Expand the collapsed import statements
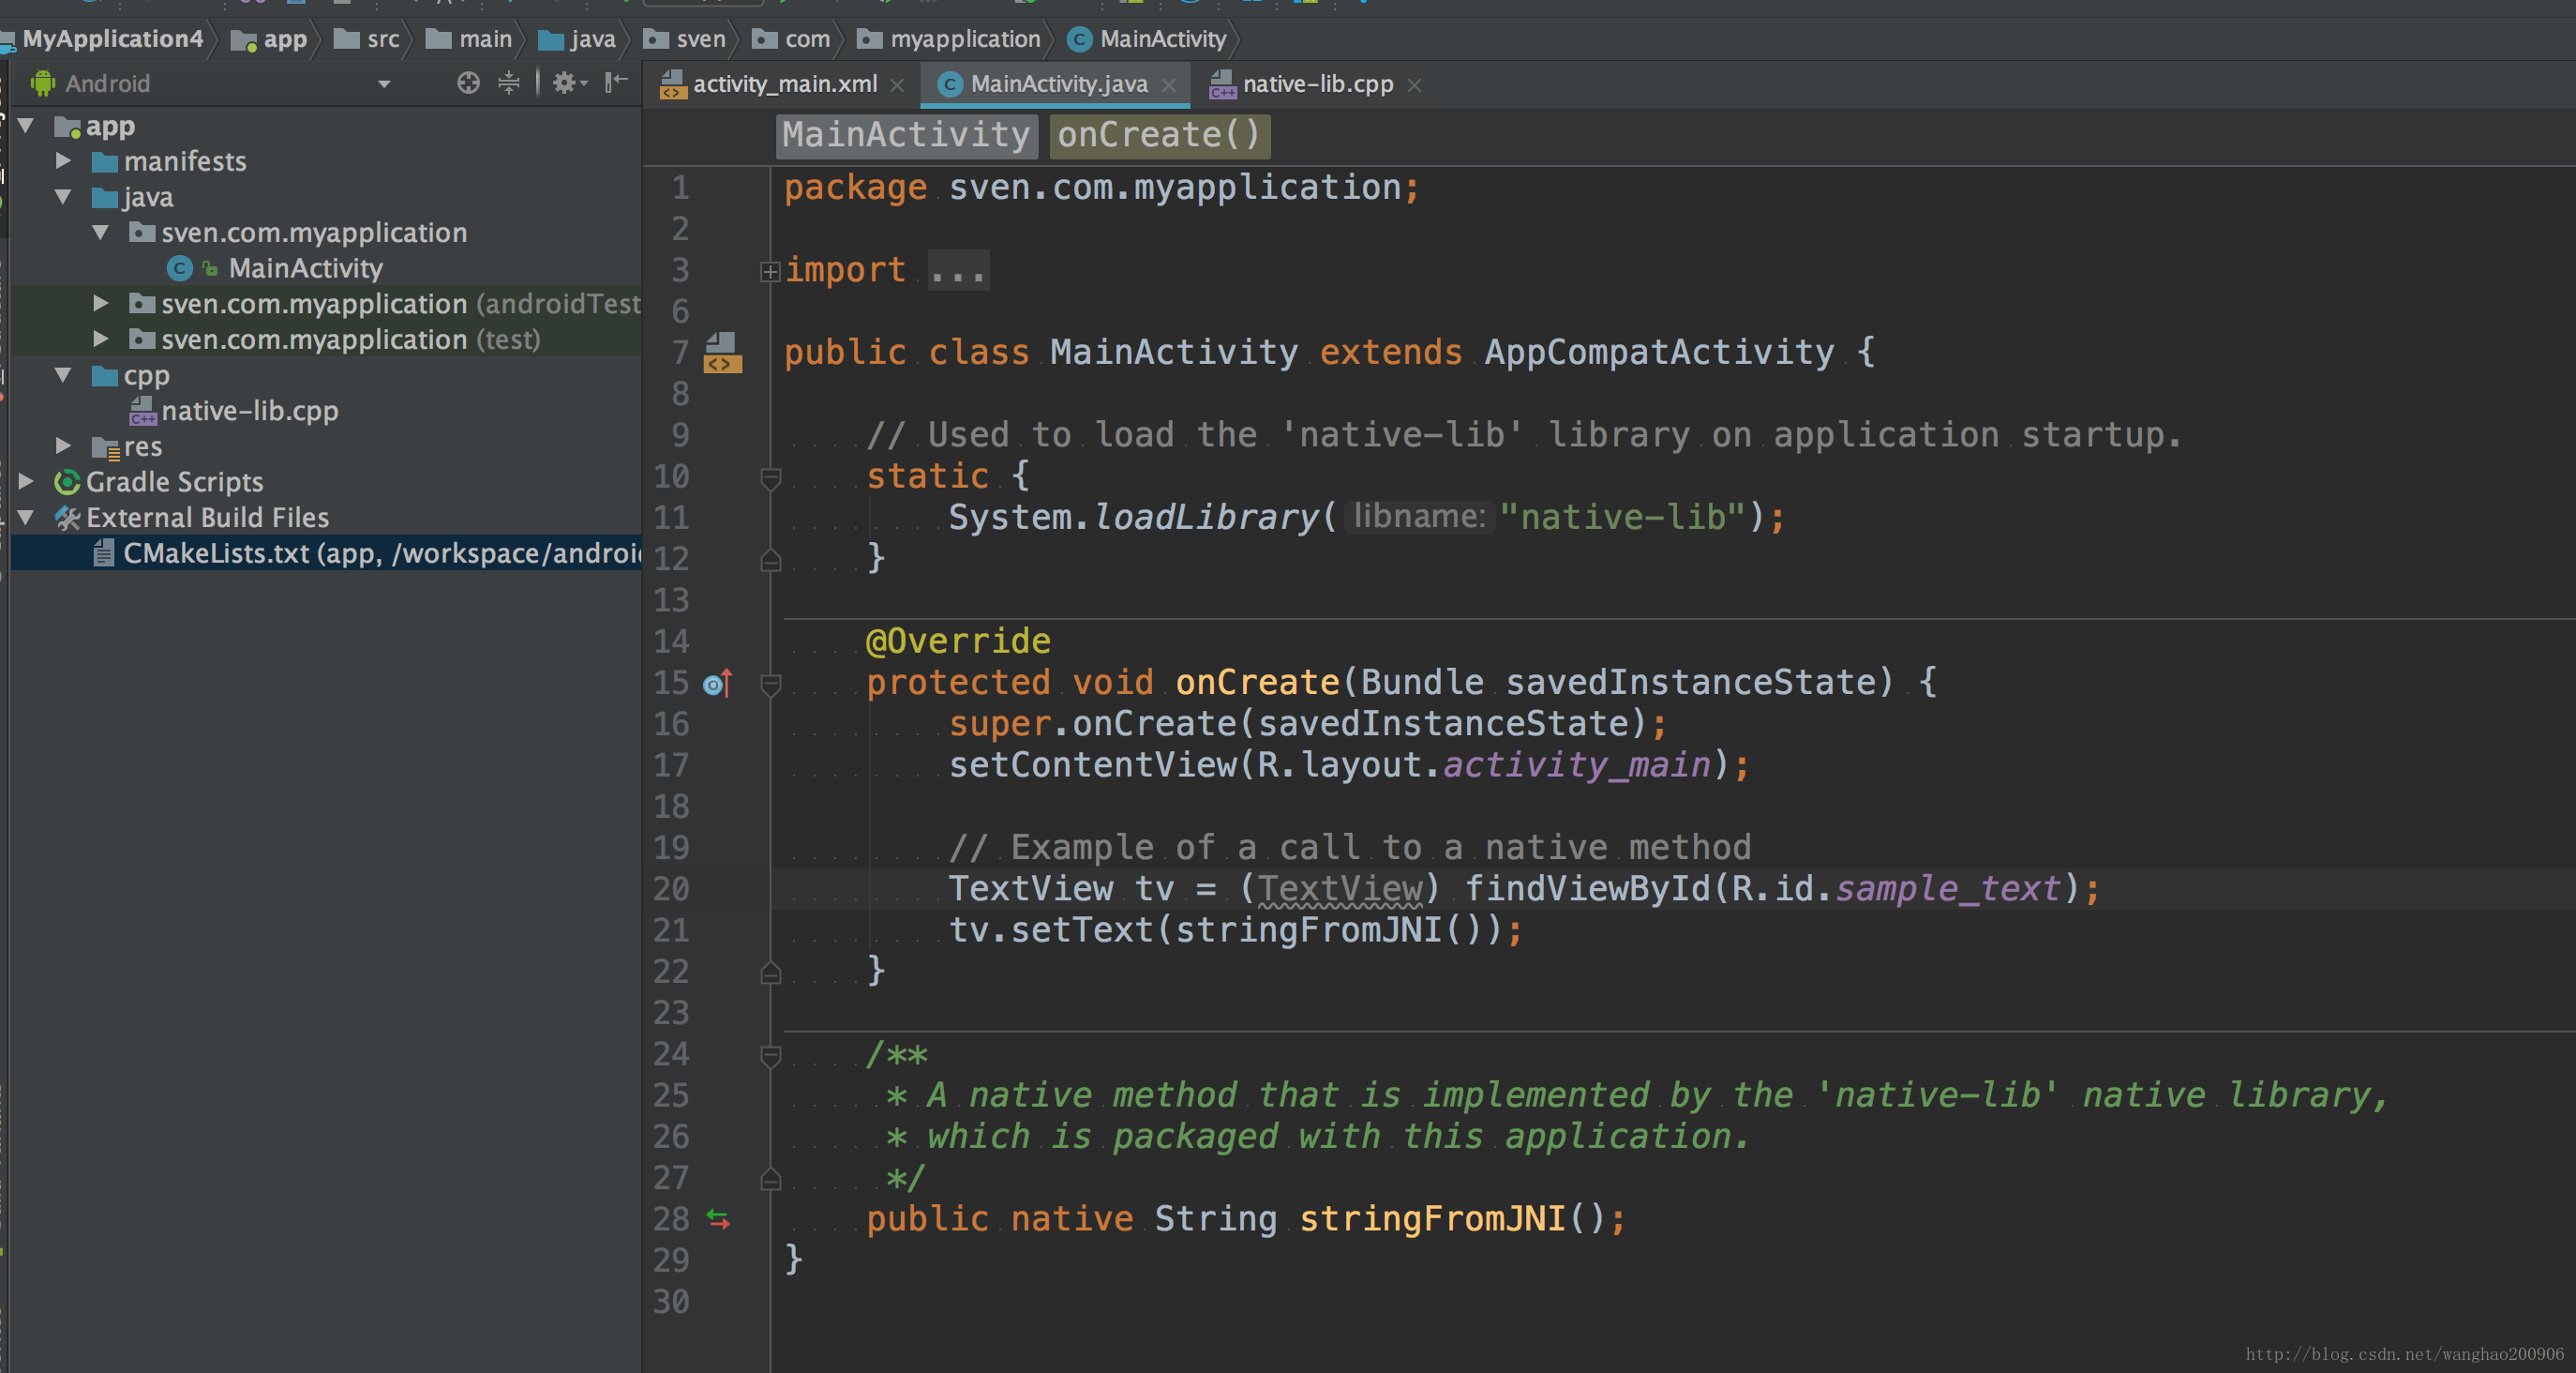2576x1373 pixels. click(x=769, y=271)
